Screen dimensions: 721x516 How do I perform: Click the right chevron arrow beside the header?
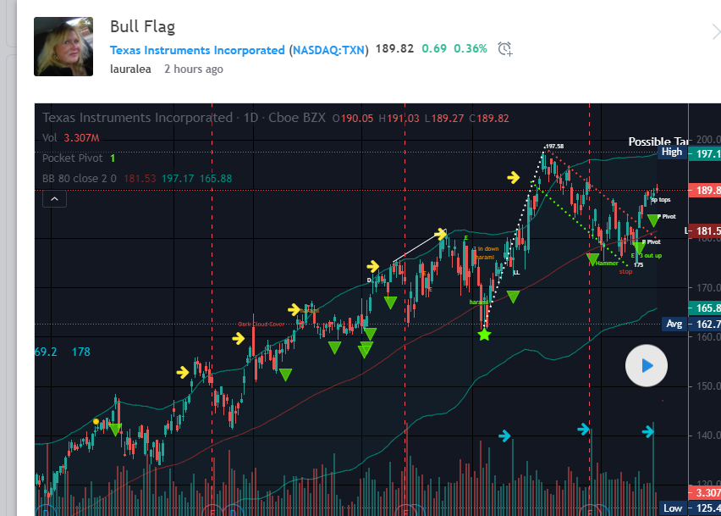click(714, 33)
